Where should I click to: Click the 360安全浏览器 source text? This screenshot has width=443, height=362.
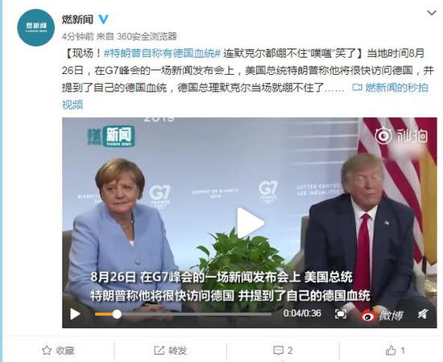pos(147,36)
